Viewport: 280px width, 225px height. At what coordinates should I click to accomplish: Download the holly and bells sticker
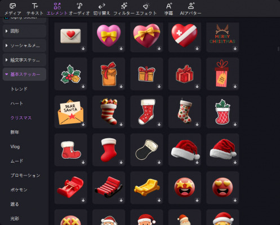tap(83, 87)
